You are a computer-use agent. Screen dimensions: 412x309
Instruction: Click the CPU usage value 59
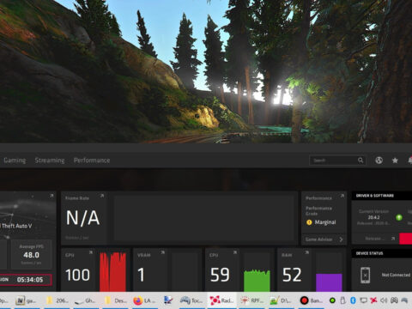pos(220,275)
